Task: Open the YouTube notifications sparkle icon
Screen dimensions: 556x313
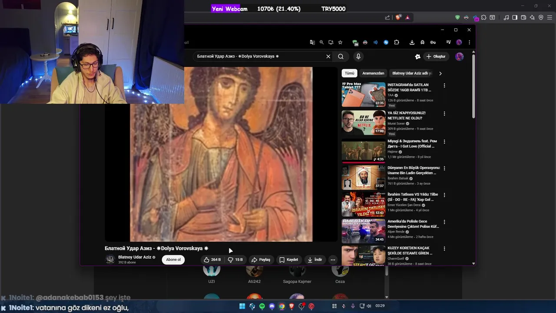Action: click(418, 57)
